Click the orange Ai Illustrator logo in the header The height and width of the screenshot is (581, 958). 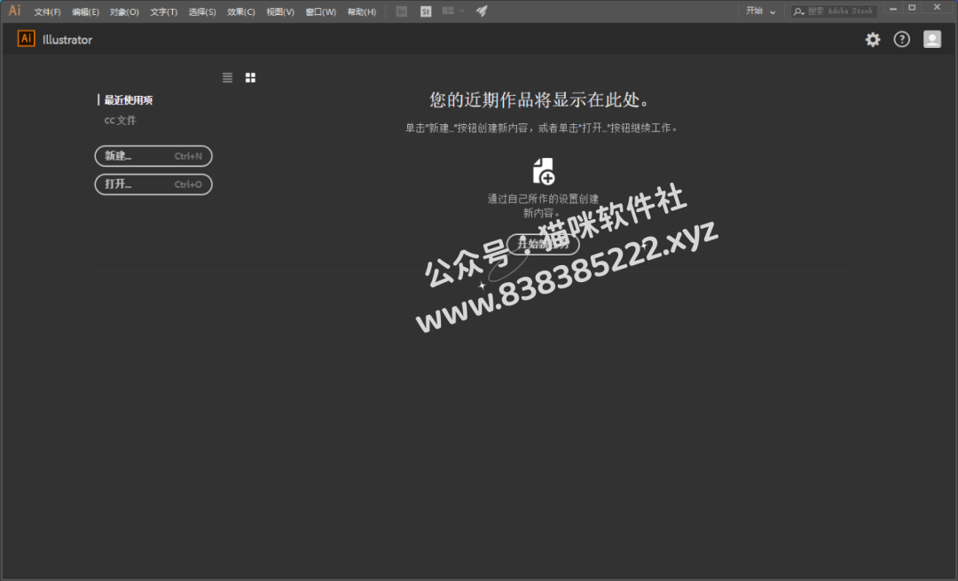coord(26,39)
